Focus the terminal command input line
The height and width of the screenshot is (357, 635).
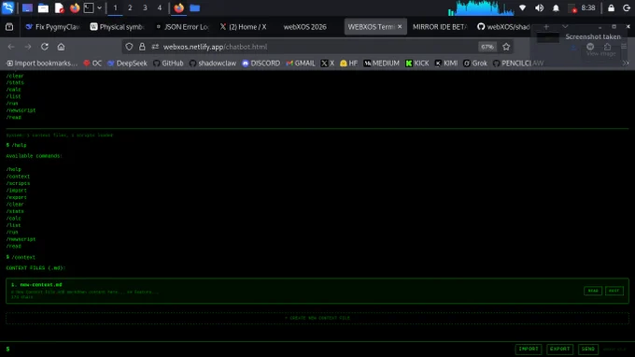(x=260, y=349)
